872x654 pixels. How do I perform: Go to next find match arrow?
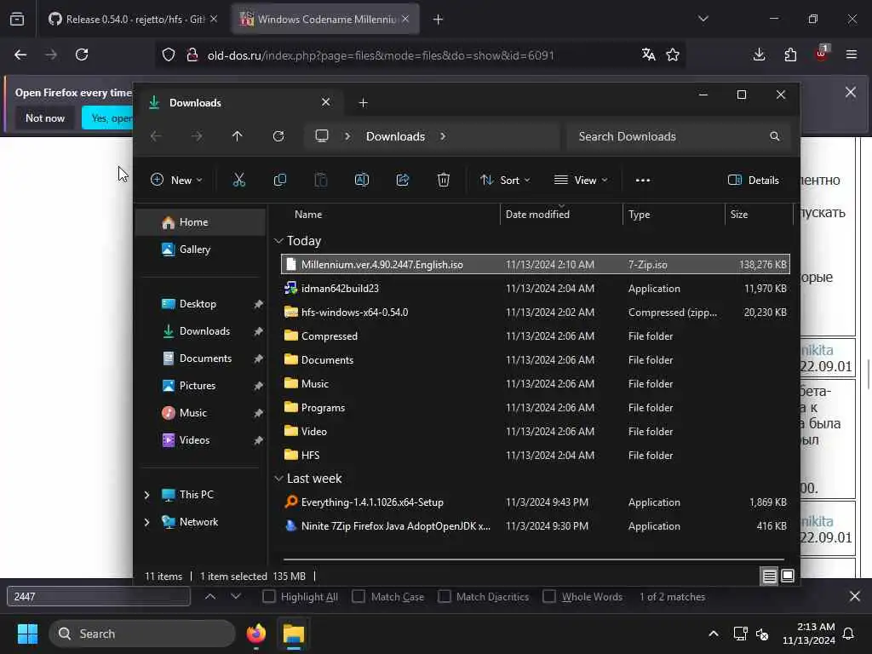coord(236,596)
